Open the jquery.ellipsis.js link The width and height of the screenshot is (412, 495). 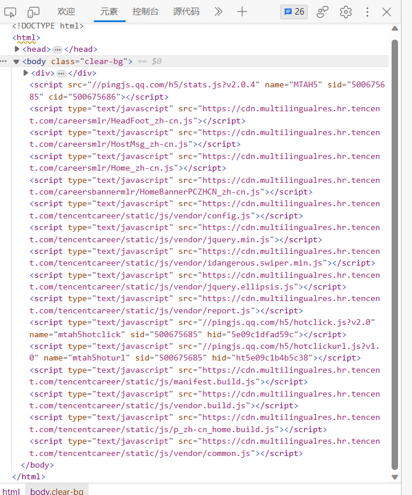click(205, 281)
